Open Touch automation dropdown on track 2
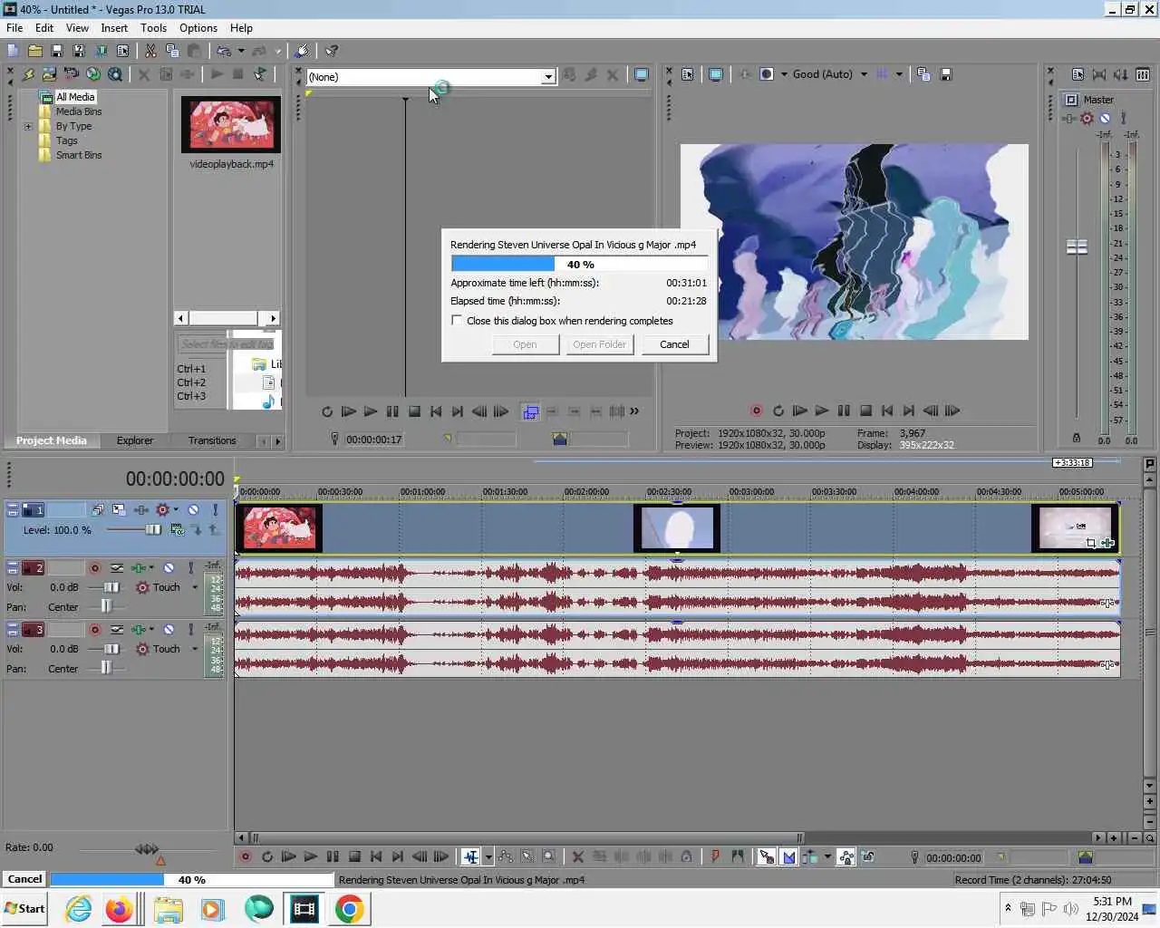This screenshot has width=1160, height=928. coord(194,587)
